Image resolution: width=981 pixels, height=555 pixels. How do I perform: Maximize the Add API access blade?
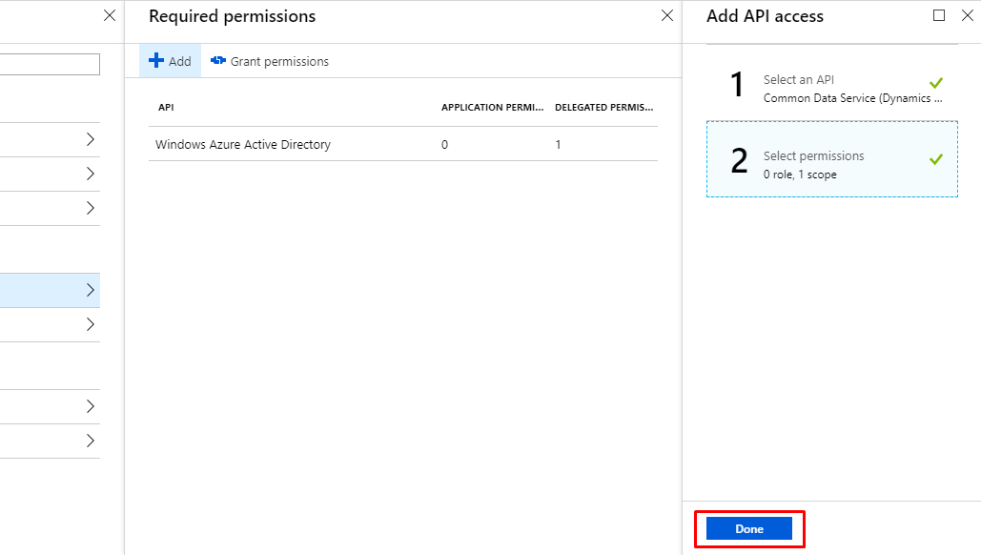point(939,15)
